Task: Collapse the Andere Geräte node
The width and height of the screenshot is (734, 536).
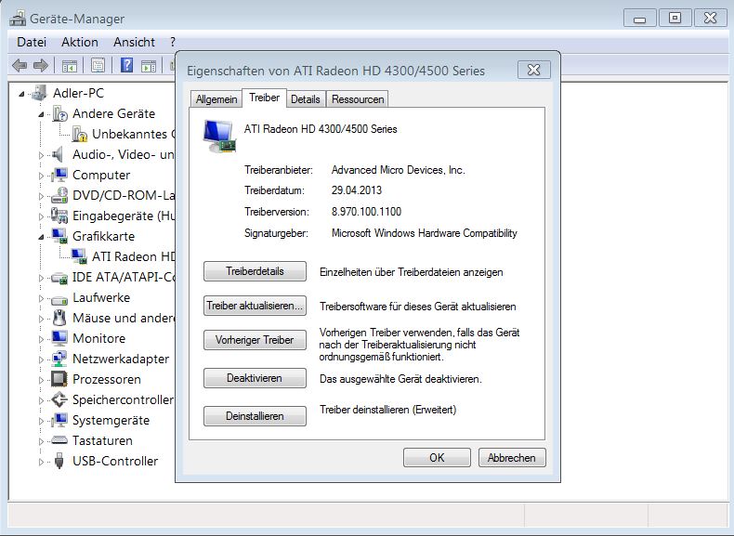Action: click(41, 114)
